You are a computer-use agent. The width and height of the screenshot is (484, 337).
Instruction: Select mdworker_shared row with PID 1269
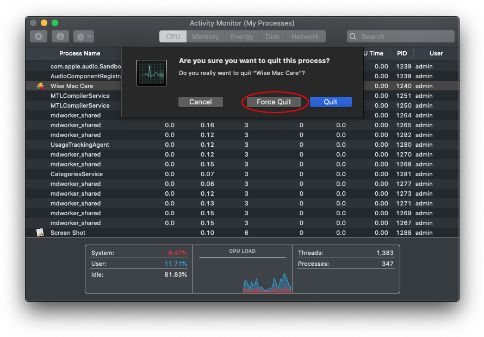click(x=243, y=213)
